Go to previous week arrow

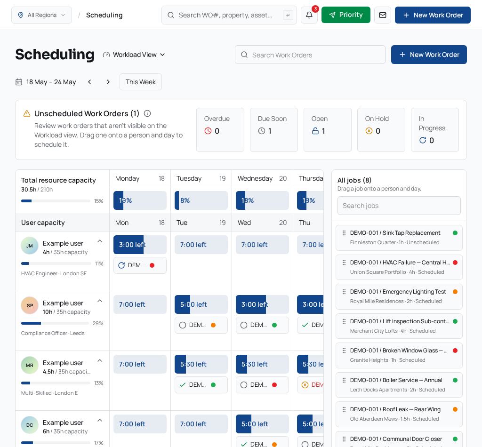tap(89, 82)
